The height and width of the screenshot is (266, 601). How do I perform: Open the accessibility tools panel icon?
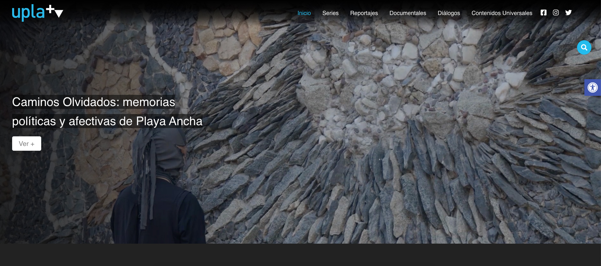(x=593, y=87)
